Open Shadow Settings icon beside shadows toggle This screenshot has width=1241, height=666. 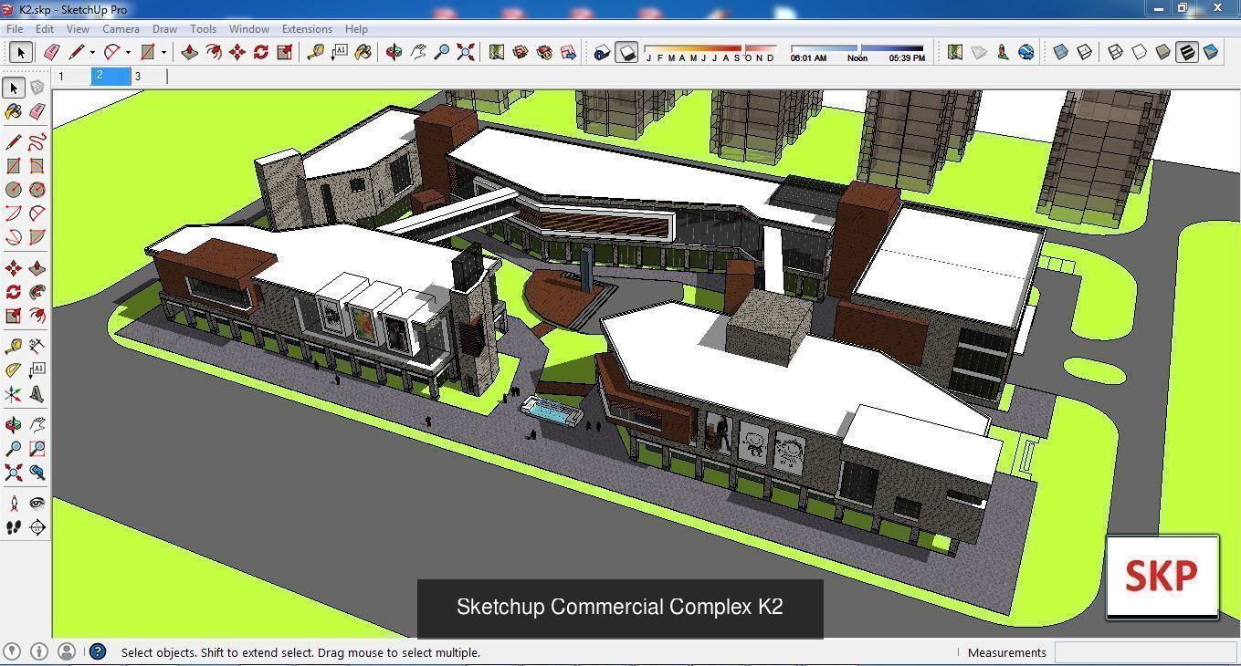pyautogui.click(x=602, y=52)
